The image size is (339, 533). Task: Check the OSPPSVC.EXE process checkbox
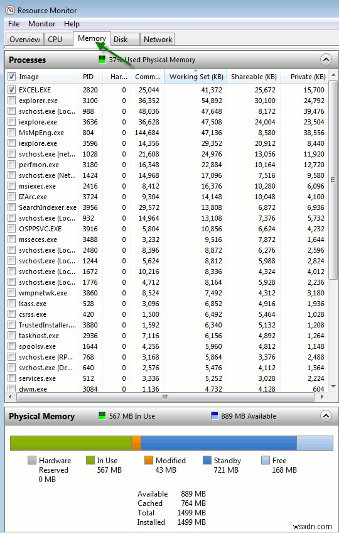[x=11, y=228]
